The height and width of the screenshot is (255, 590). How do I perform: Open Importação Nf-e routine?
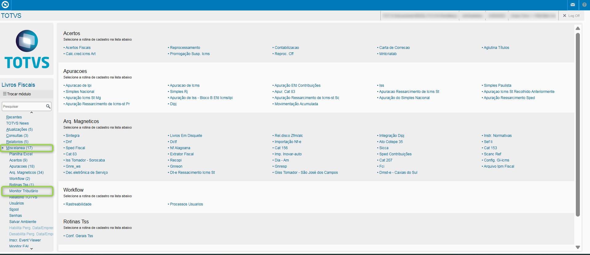[x=288, y=142]
